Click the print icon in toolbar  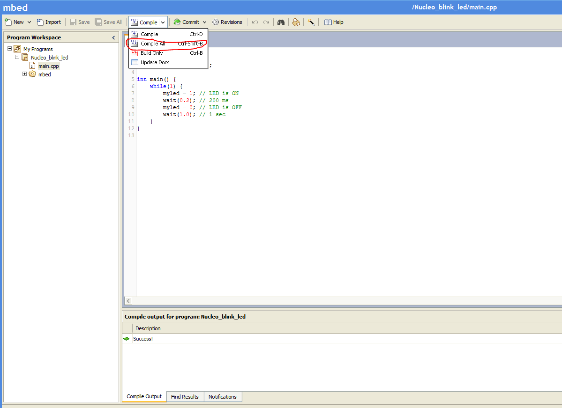click(x=296, y=22)
